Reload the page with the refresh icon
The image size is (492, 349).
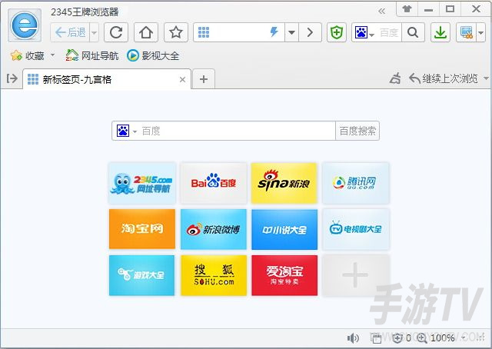116,32
